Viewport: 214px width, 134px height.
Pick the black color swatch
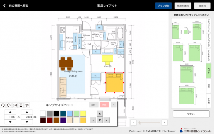point(56,114)
